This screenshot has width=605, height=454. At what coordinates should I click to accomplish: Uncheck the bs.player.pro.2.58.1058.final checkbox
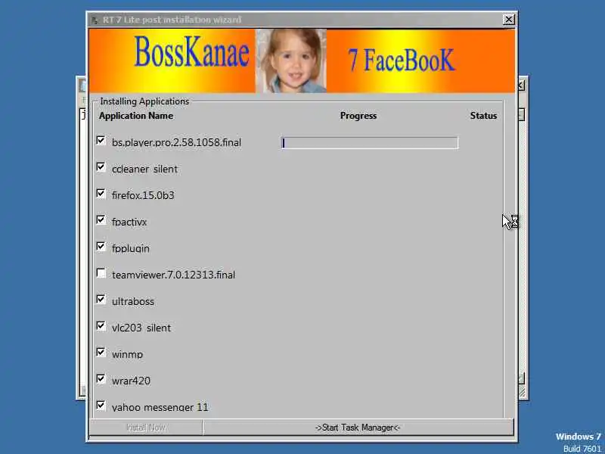pyautogui.click(x=101, y=141)
